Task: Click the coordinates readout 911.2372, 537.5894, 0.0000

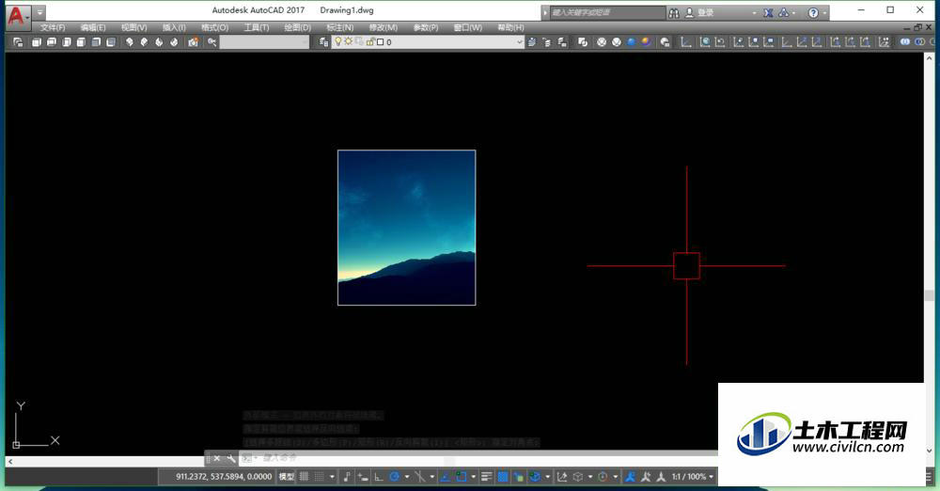Action: tap(224, 477)
